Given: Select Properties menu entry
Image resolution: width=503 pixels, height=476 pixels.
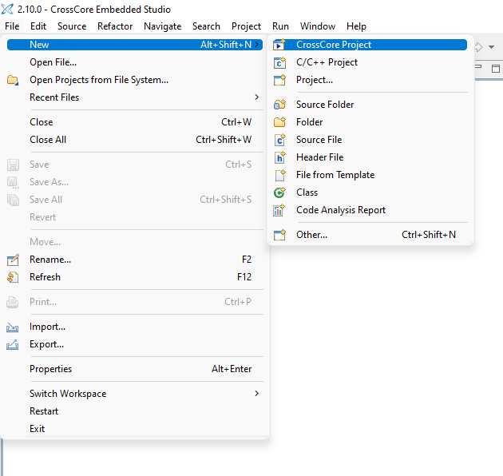Looking at the screenshot, I should point(50,369).
